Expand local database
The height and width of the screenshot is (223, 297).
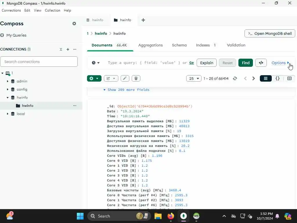pyautogui.click(x=8, y=114)
